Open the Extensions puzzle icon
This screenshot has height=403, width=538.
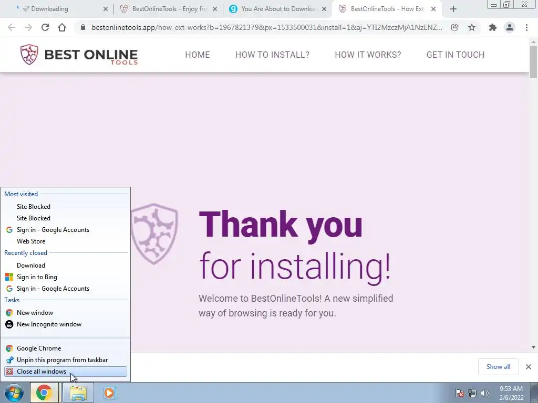pos(493,27)
